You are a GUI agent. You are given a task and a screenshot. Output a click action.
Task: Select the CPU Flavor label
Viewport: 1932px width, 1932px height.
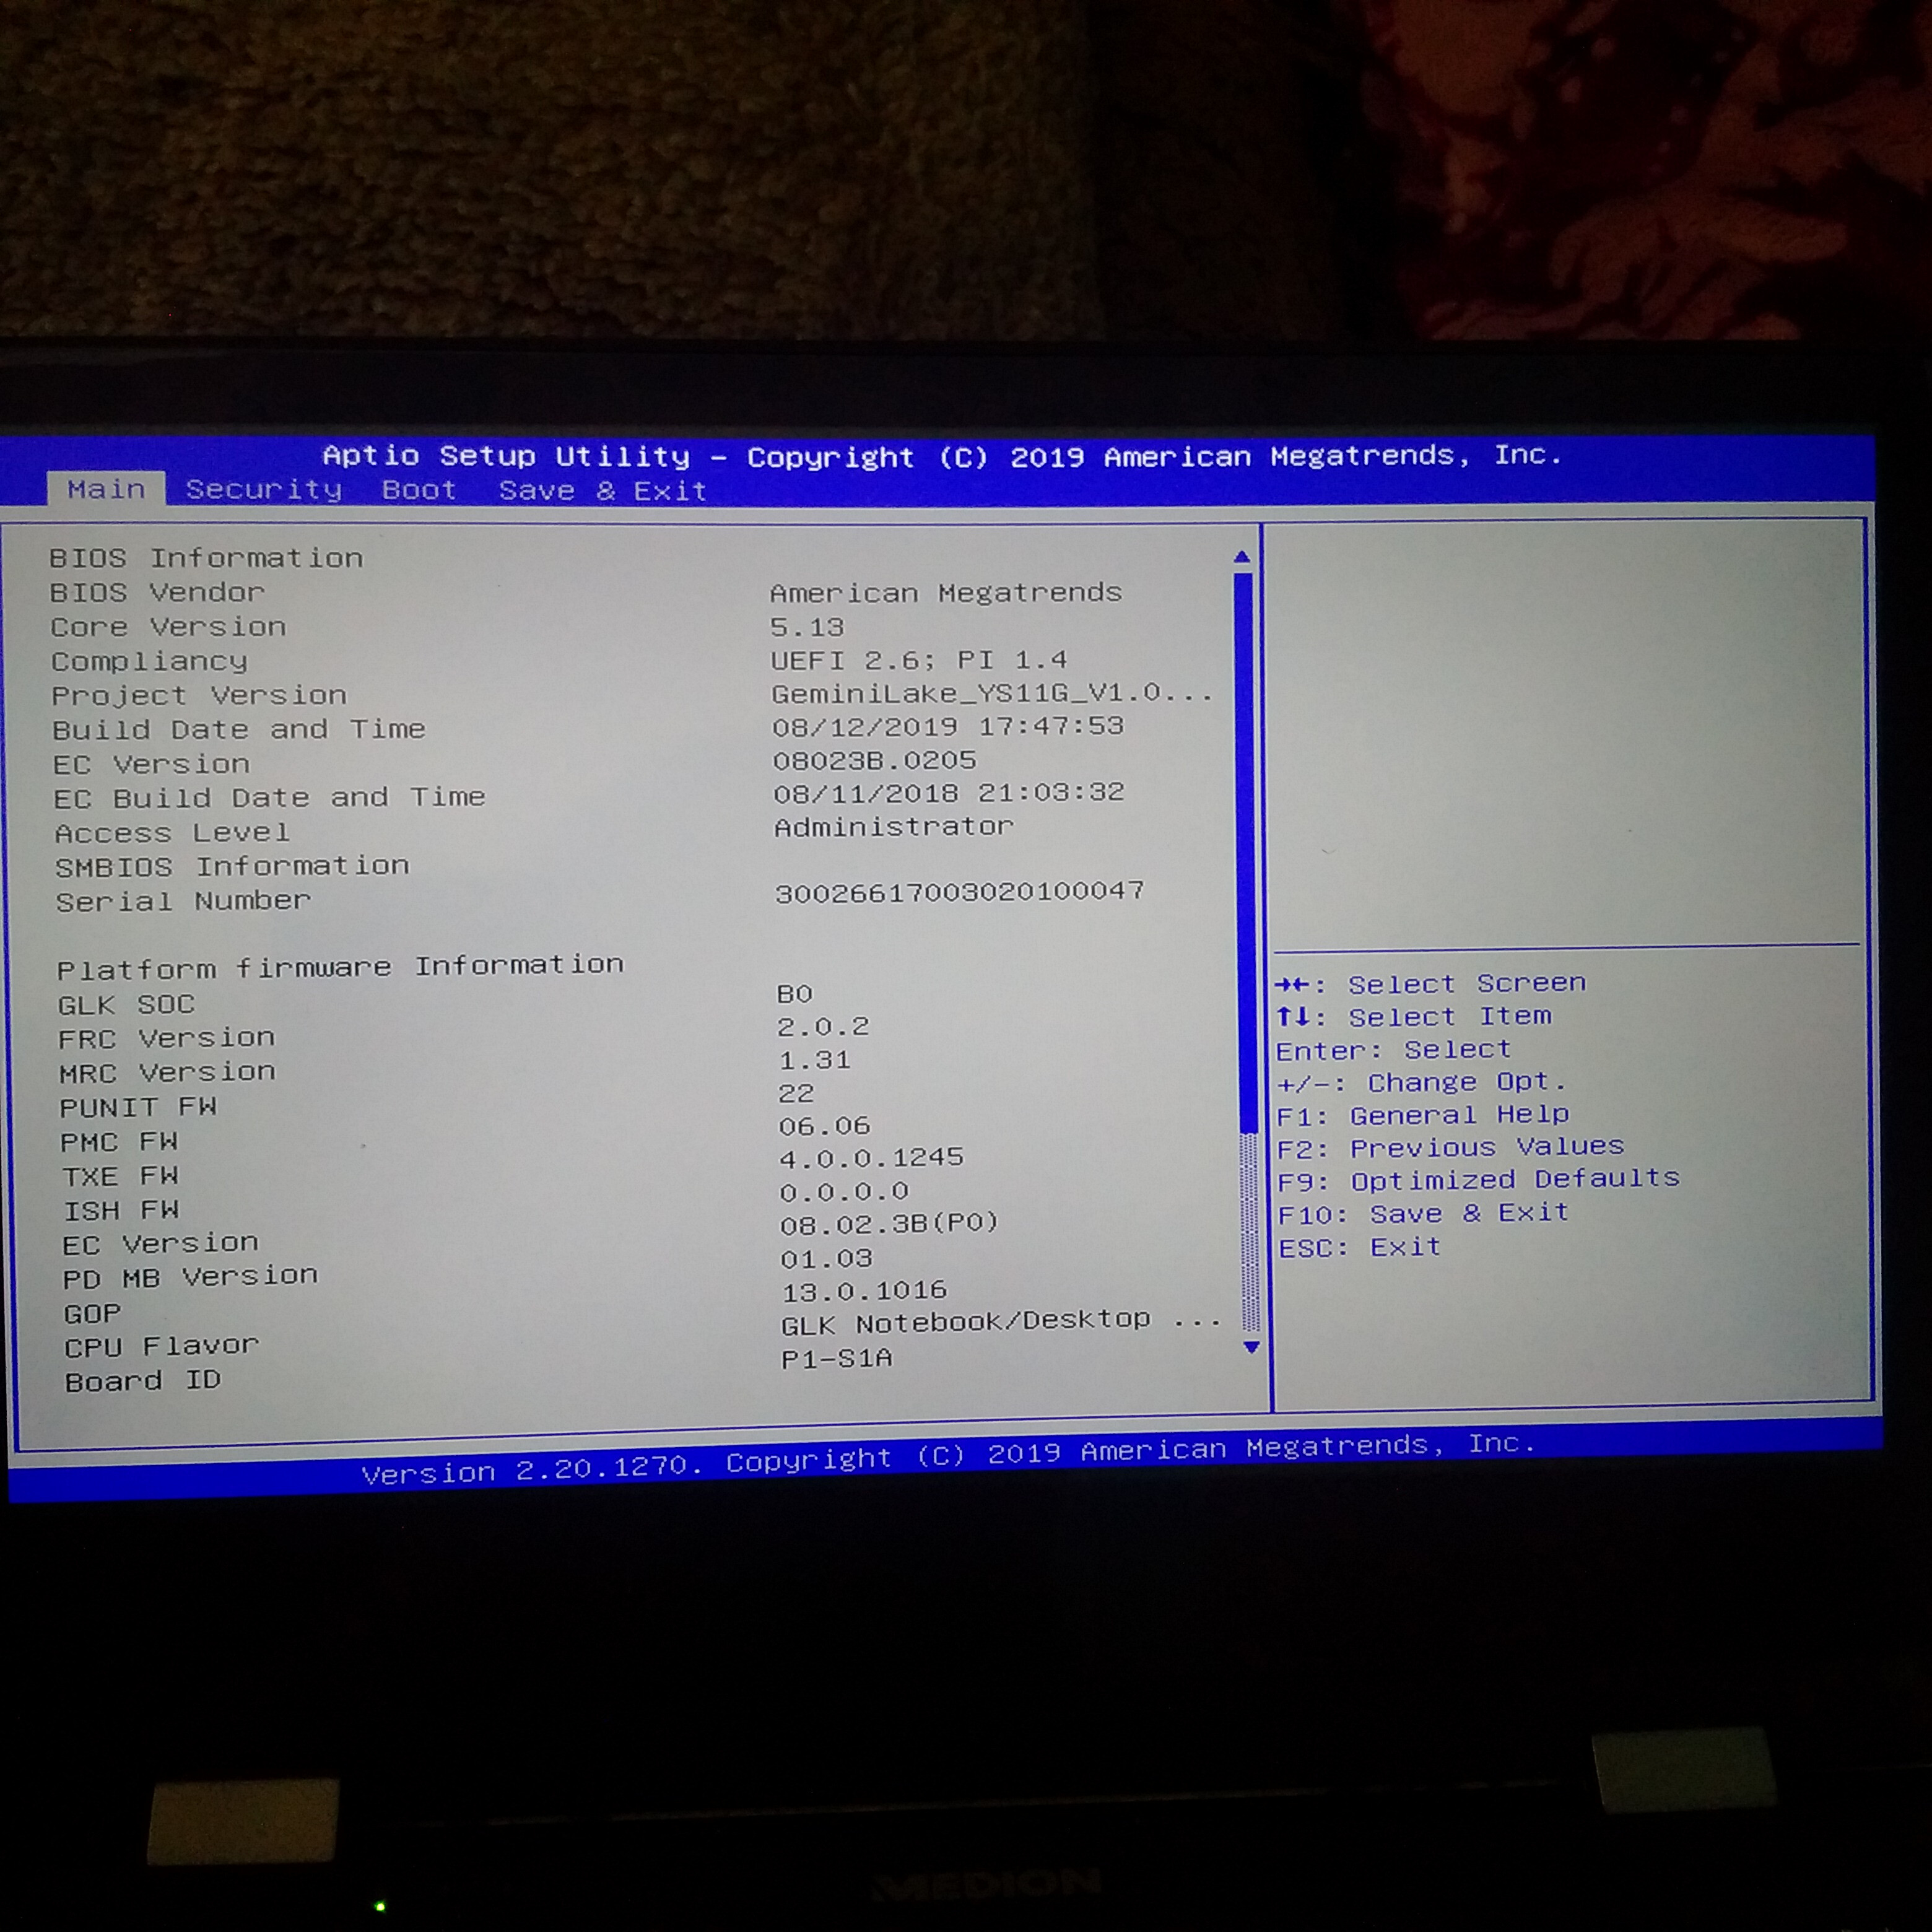tap(162, 1346)
